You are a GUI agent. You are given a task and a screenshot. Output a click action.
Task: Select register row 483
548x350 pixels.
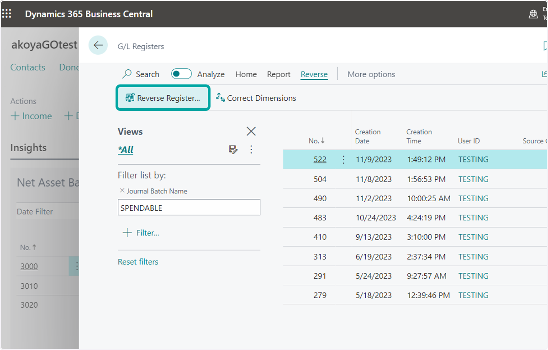(x=415, y=218)
